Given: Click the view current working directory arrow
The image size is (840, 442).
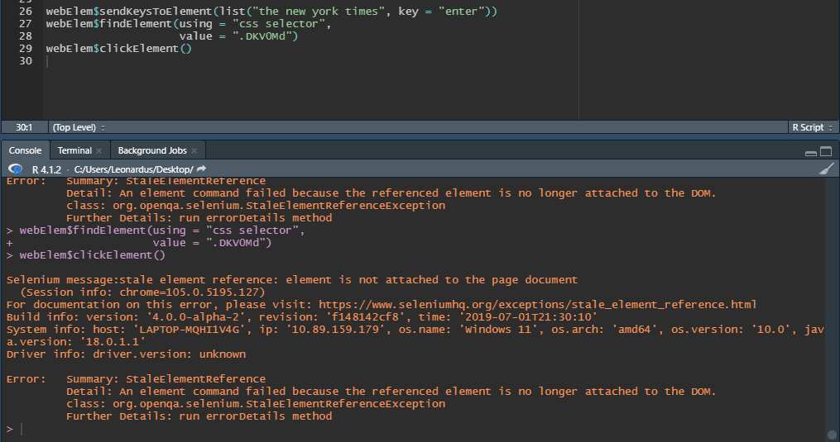Looking at the screenshot, I should (x=201, y=169).
